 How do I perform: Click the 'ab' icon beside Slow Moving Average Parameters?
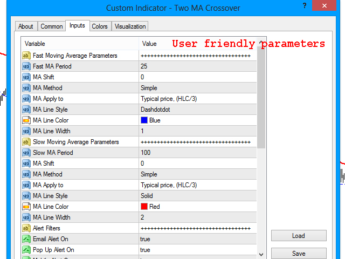click(x=26, y=142)
